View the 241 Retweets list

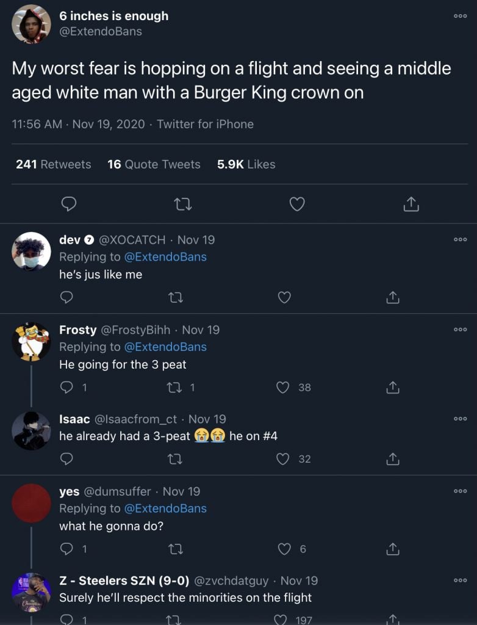click(x=54, y=164)
